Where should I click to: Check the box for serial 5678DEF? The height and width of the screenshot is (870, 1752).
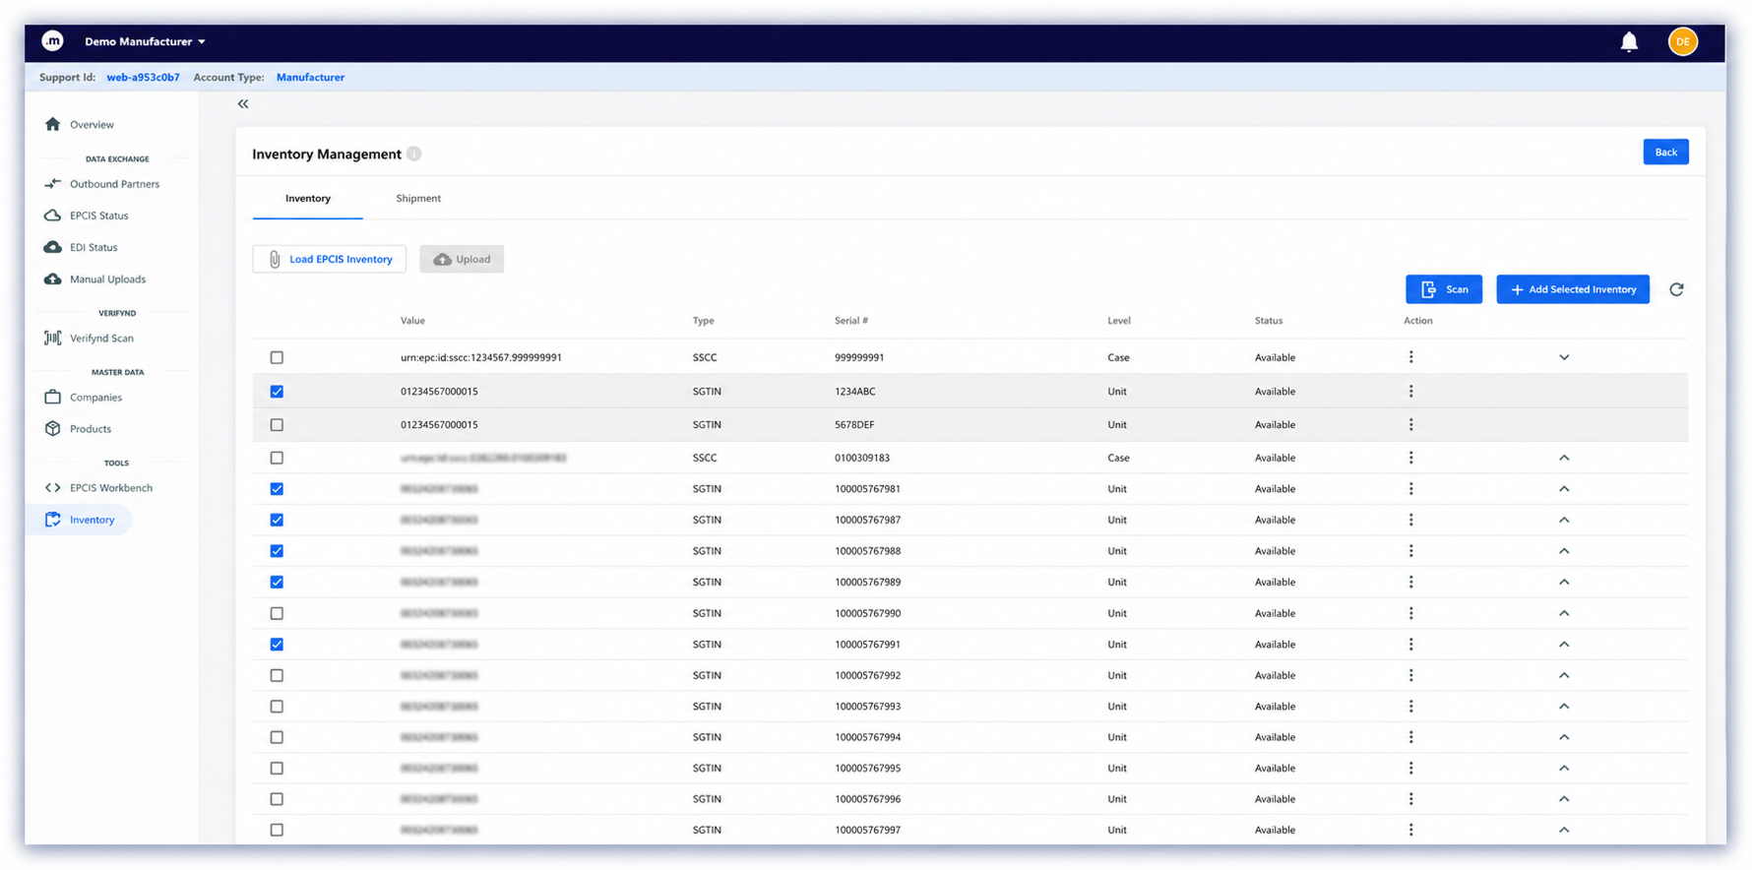coord(277,424)
